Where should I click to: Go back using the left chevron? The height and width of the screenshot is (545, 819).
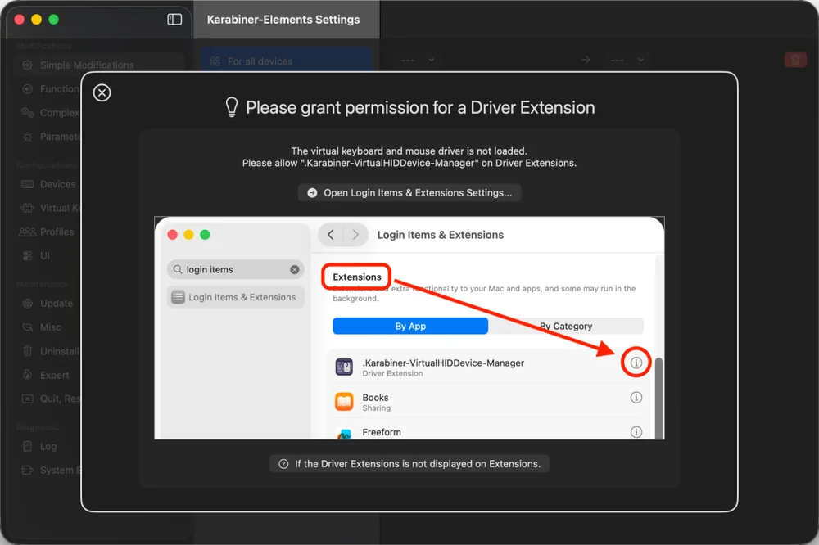pos(331,235)
